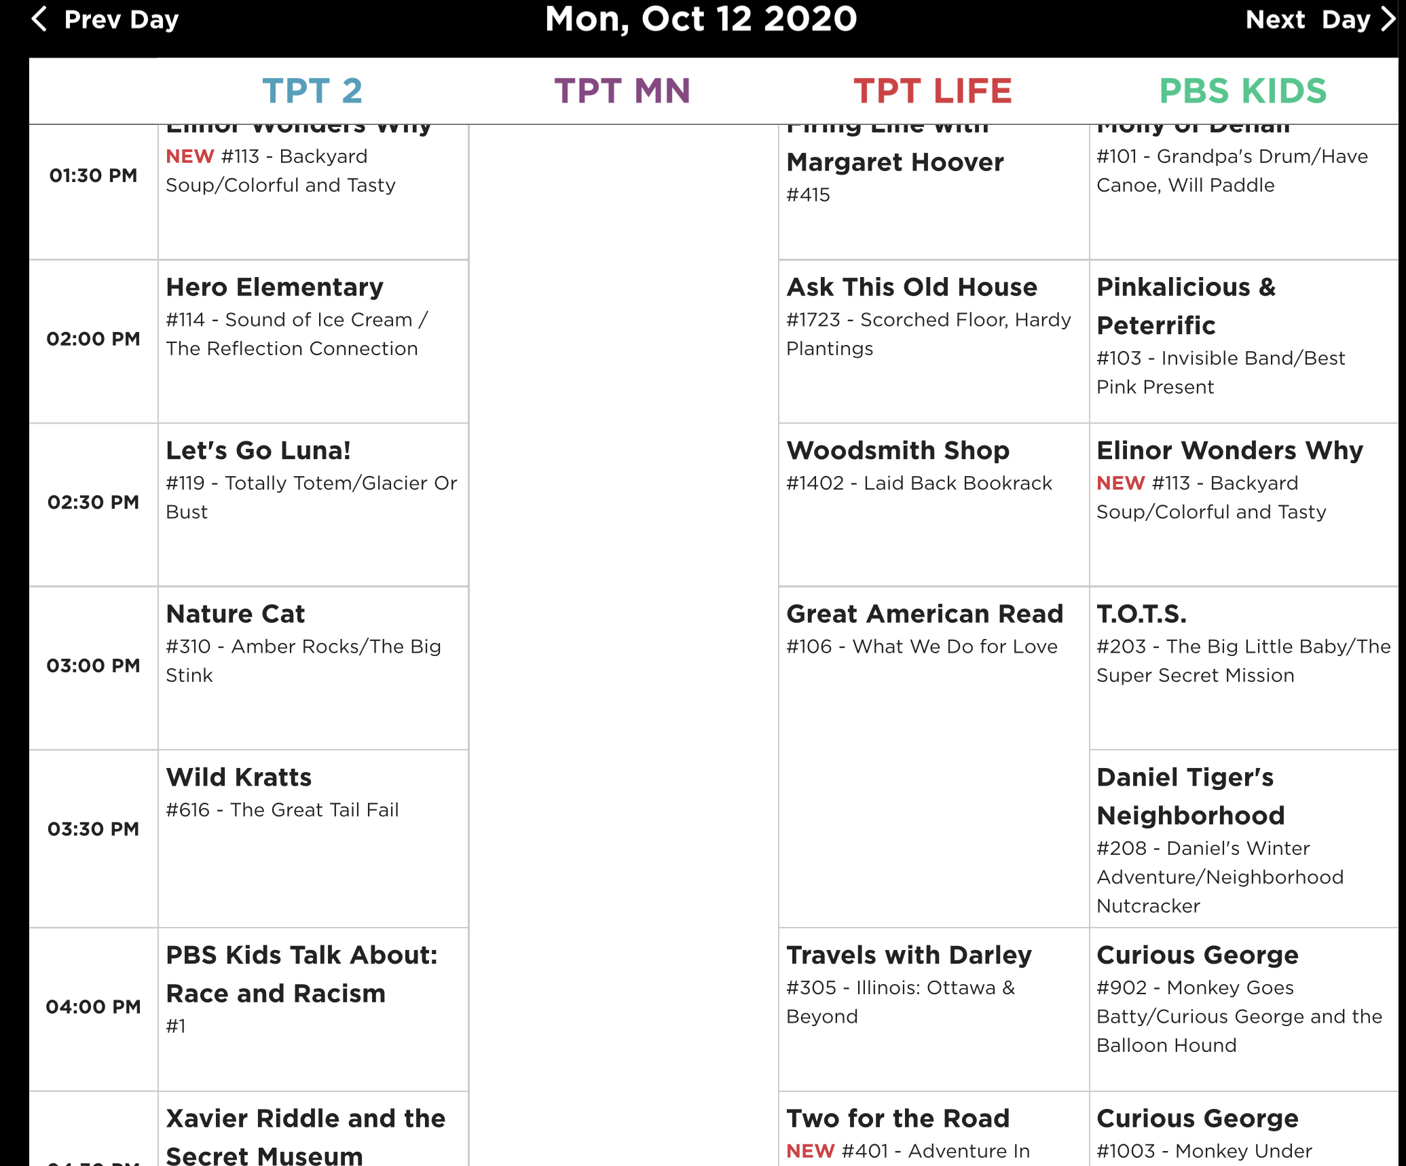Open Great American Read listing

925,614
